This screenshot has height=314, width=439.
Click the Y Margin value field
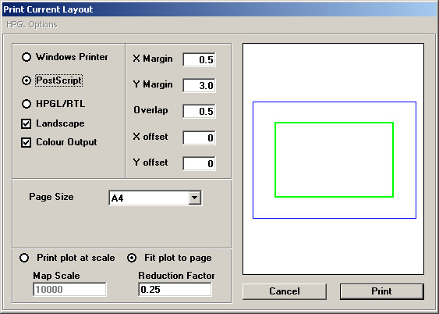pos(199,85)
